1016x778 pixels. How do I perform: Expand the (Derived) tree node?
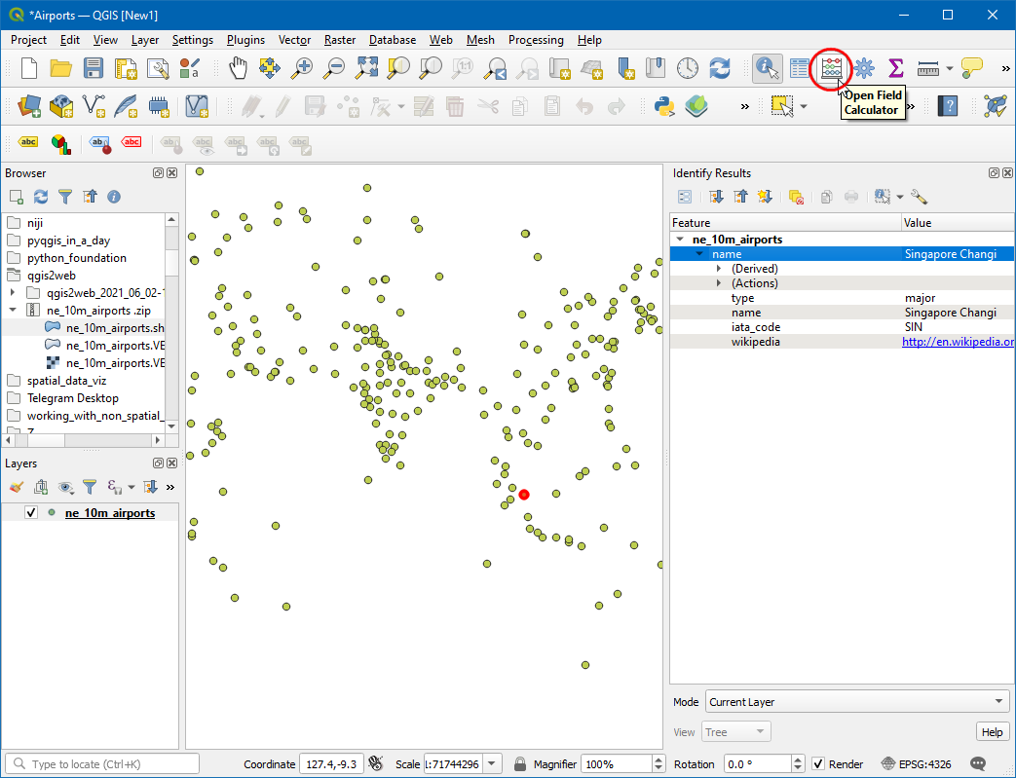(x=719, y=269)
